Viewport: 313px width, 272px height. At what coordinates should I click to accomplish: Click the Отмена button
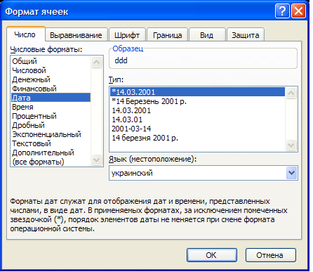271,255
